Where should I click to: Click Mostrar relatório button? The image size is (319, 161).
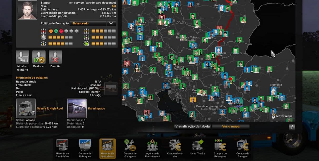tap(22, 57)
